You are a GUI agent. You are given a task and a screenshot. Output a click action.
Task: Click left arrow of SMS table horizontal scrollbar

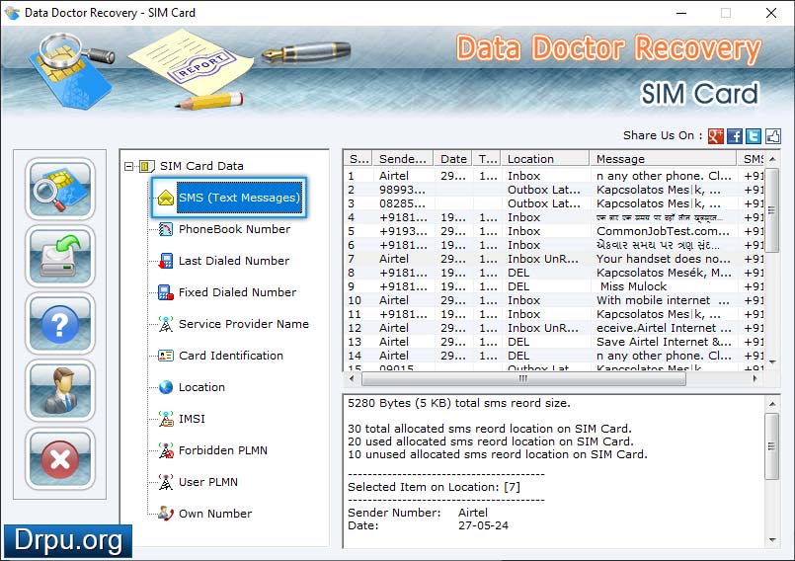pos(352,378)
